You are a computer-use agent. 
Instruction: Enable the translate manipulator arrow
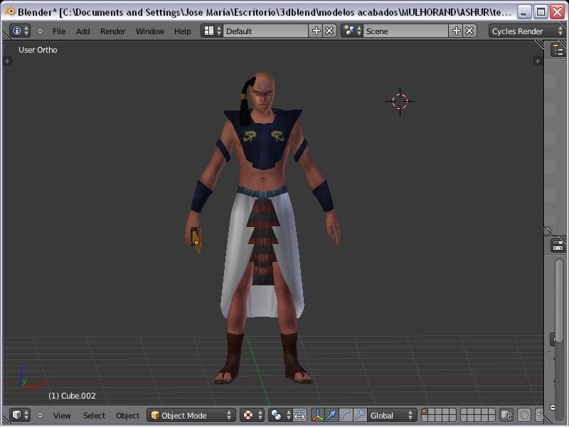point(331,415)
